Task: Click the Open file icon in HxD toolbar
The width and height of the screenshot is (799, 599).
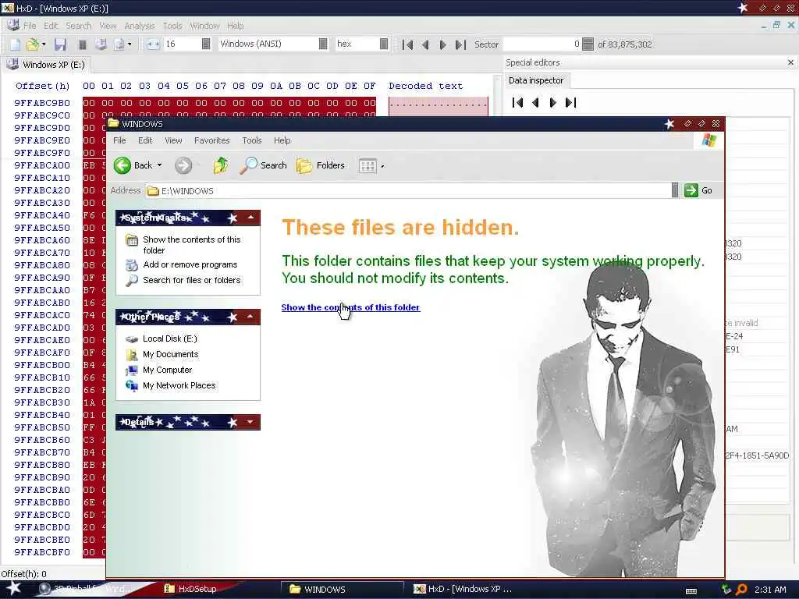Action: coord(33,44)
